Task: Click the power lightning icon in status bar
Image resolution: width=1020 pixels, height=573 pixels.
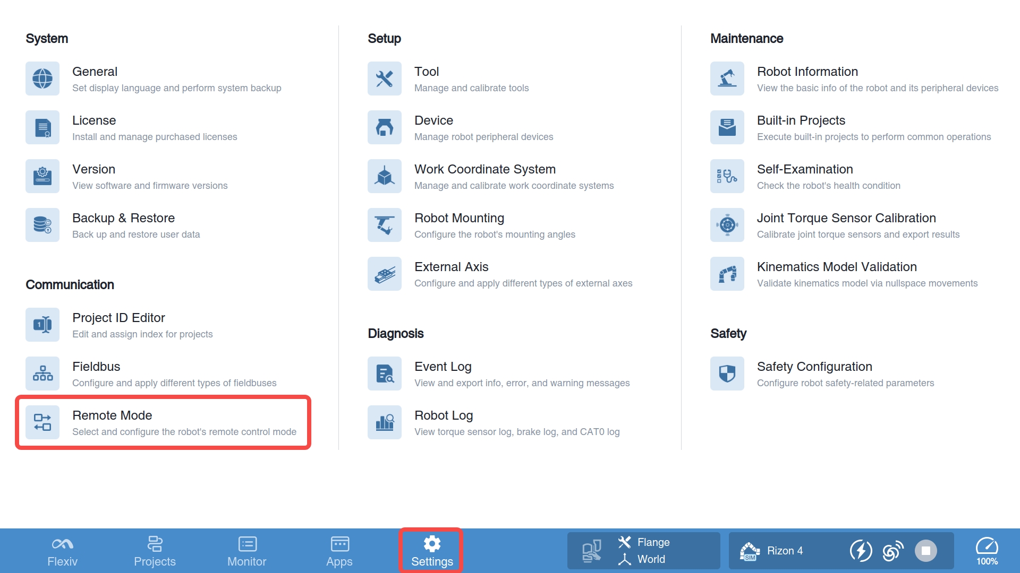Action: click(x=861, y=551)
